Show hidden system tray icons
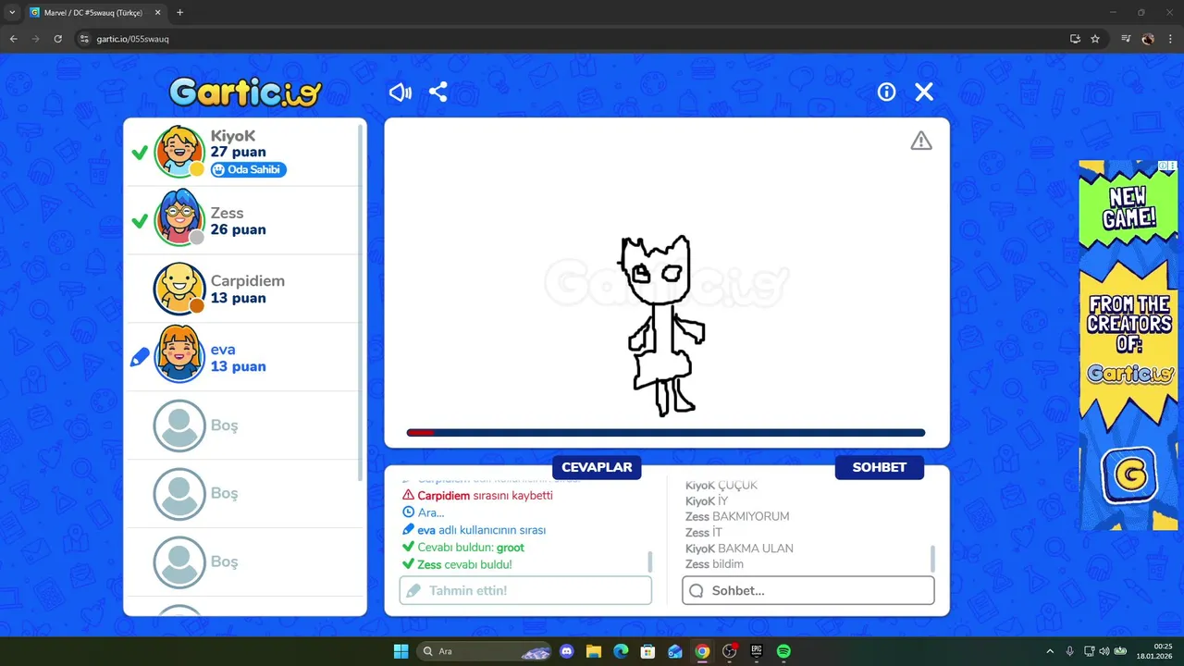This screenshot has width=1184, height=666. 1049,651
